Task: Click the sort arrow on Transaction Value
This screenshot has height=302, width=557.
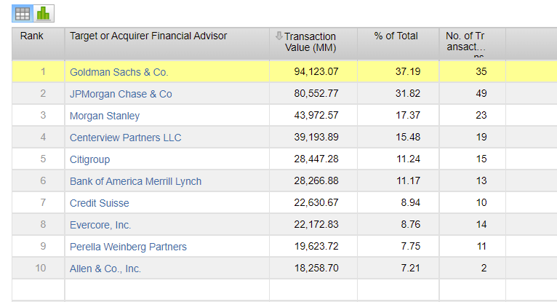Action: point(278,36)
